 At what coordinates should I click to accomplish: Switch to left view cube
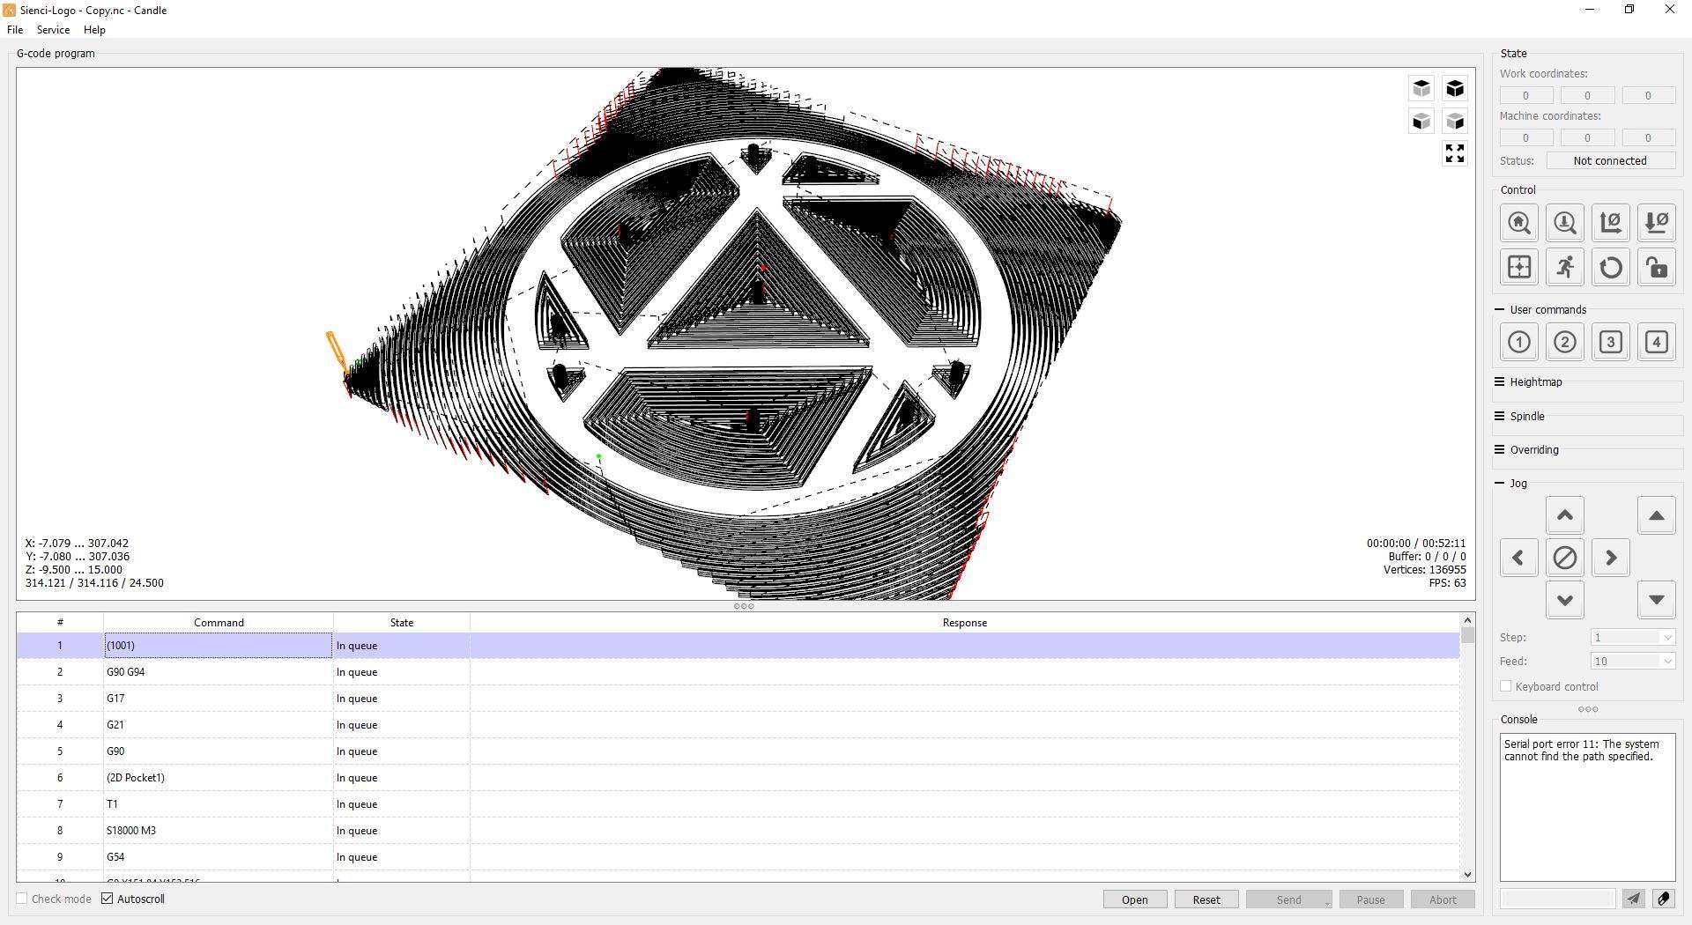click(1455, 121)
